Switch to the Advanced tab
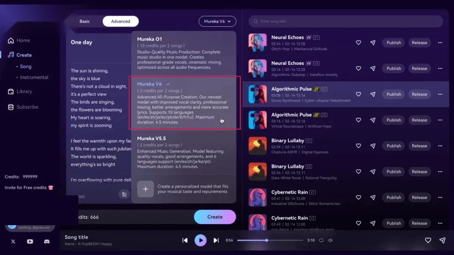The width and height of the screenshot is (454, 255). pos(121,22)
